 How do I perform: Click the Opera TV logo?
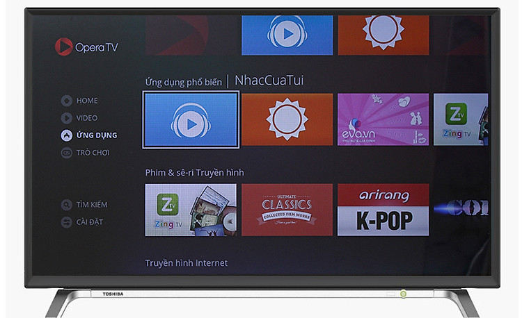(86, 47)
